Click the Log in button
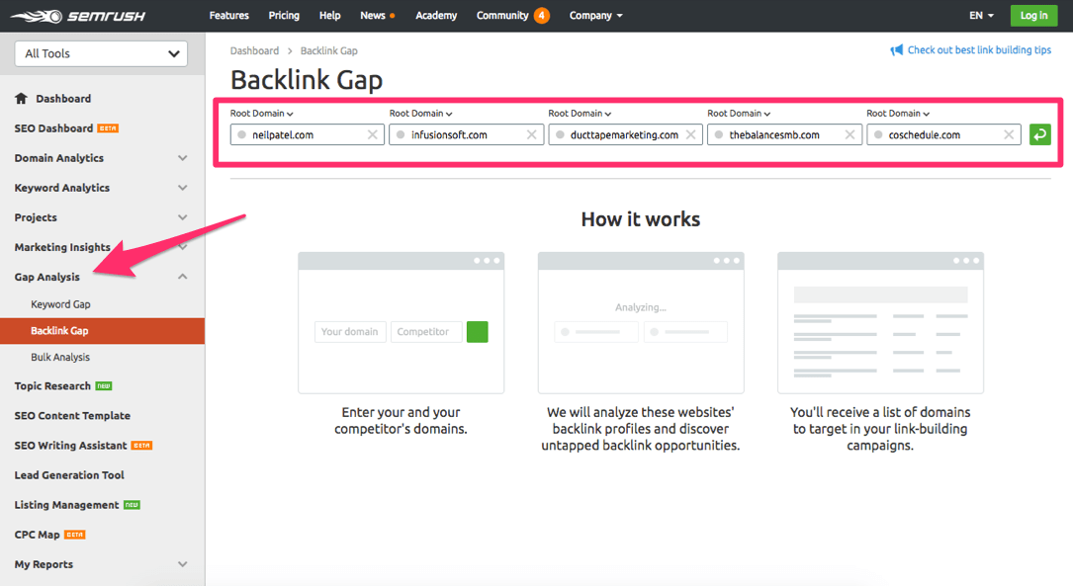1073x586 pixels. click(x=1033, y=15)
